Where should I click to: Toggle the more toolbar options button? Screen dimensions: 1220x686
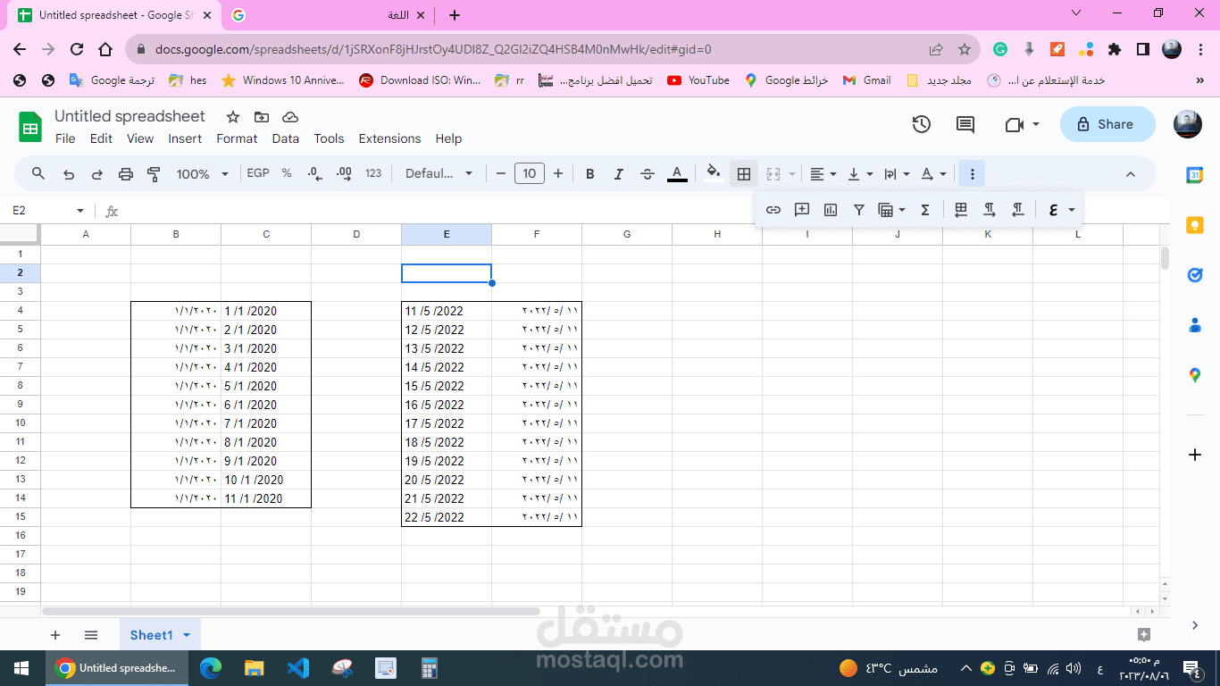[x=972, y=173]
